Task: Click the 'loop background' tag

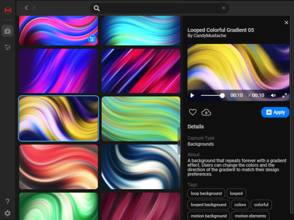Action: 206,194
